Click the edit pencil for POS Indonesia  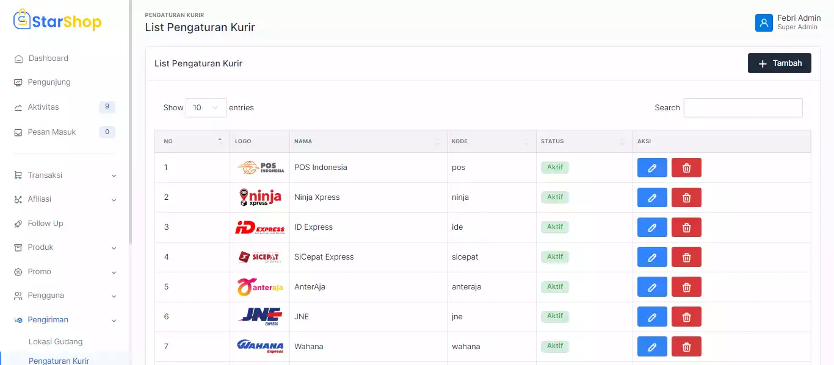point(651,168)
